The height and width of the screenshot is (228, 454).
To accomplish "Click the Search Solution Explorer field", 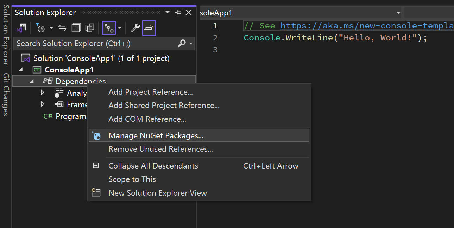I will point(95,44).
